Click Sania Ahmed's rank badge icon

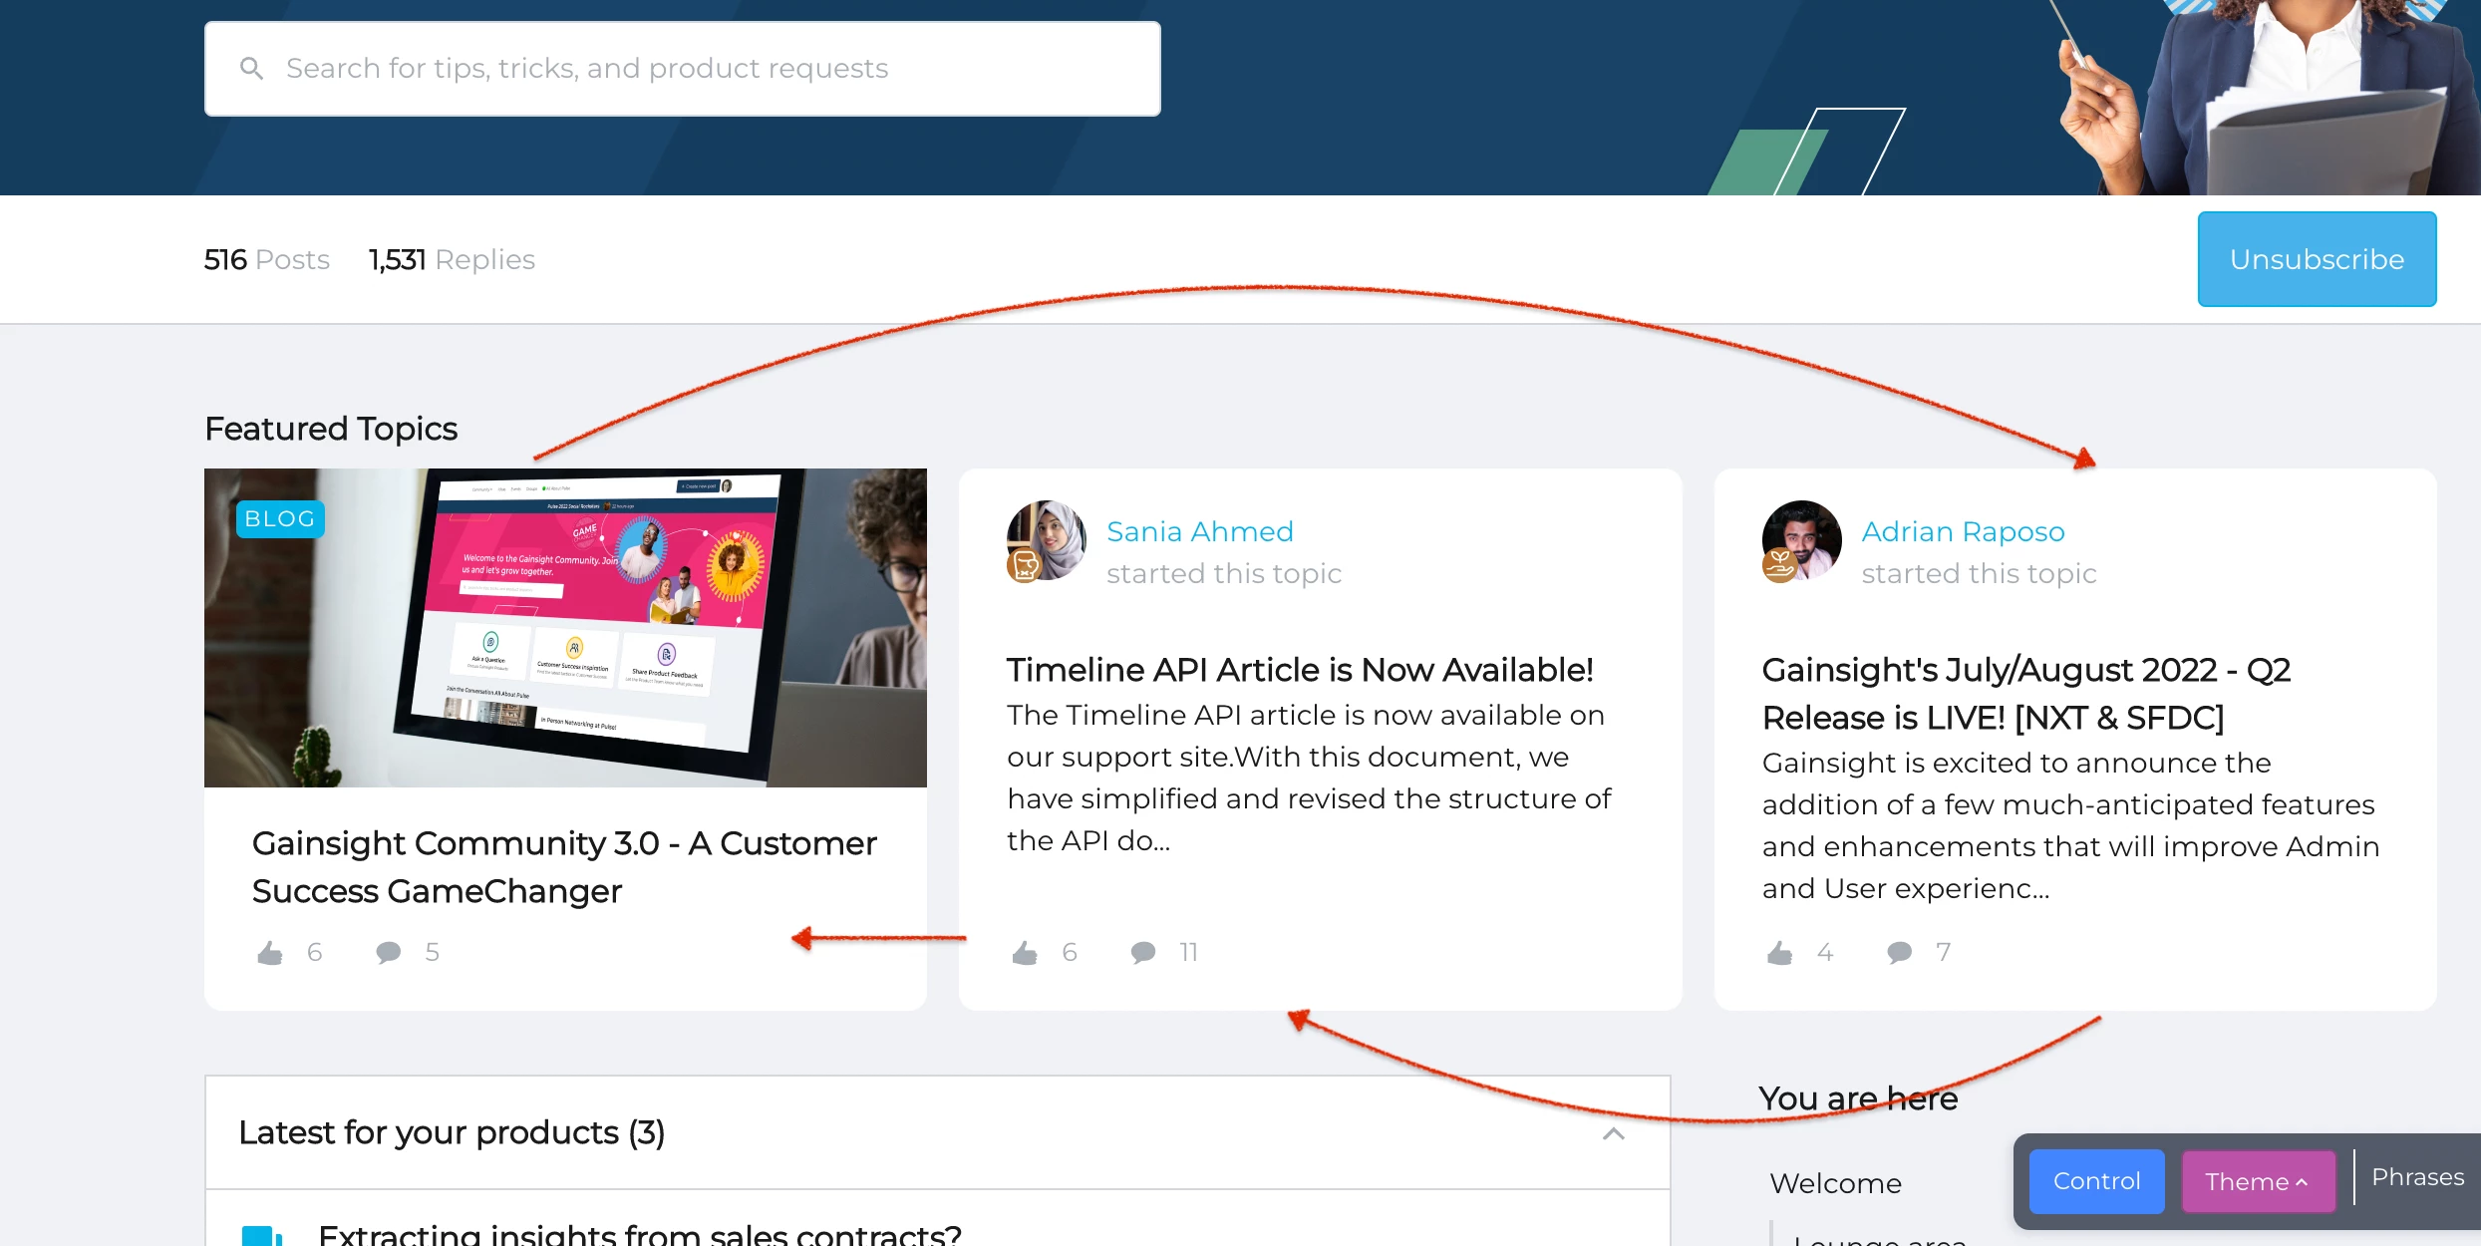[1024, 565]
